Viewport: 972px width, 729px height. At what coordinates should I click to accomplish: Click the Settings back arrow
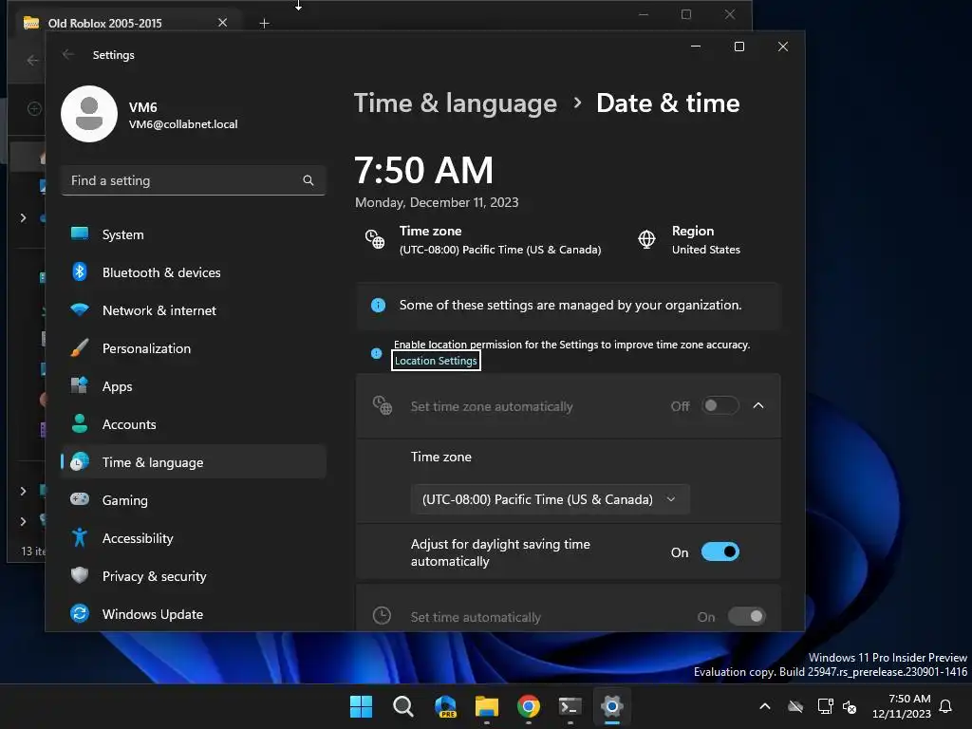(x=68, y=54)
